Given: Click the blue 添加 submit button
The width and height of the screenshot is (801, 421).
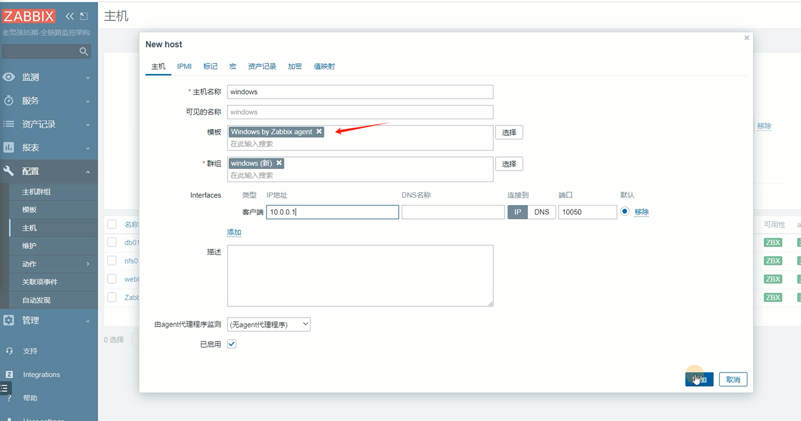Looking at the screenshot, I should click(x=699, y=379).
